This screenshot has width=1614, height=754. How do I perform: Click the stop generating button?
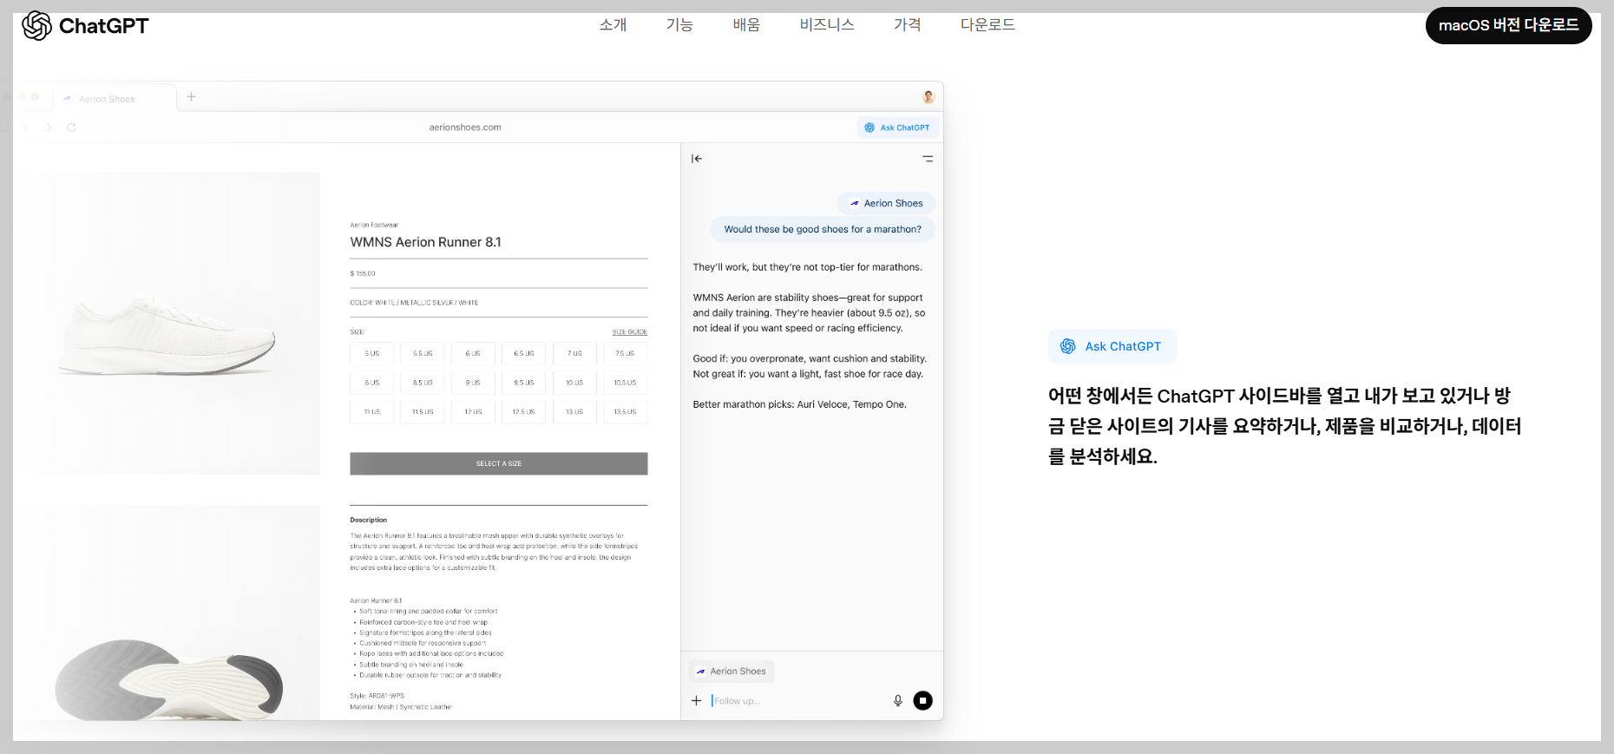(923, 700)
